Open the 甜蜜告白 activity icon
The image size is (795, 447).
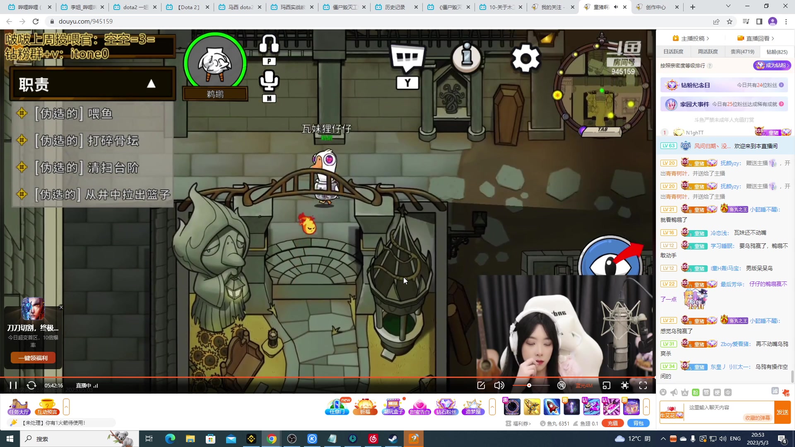(x=419, y=407)
